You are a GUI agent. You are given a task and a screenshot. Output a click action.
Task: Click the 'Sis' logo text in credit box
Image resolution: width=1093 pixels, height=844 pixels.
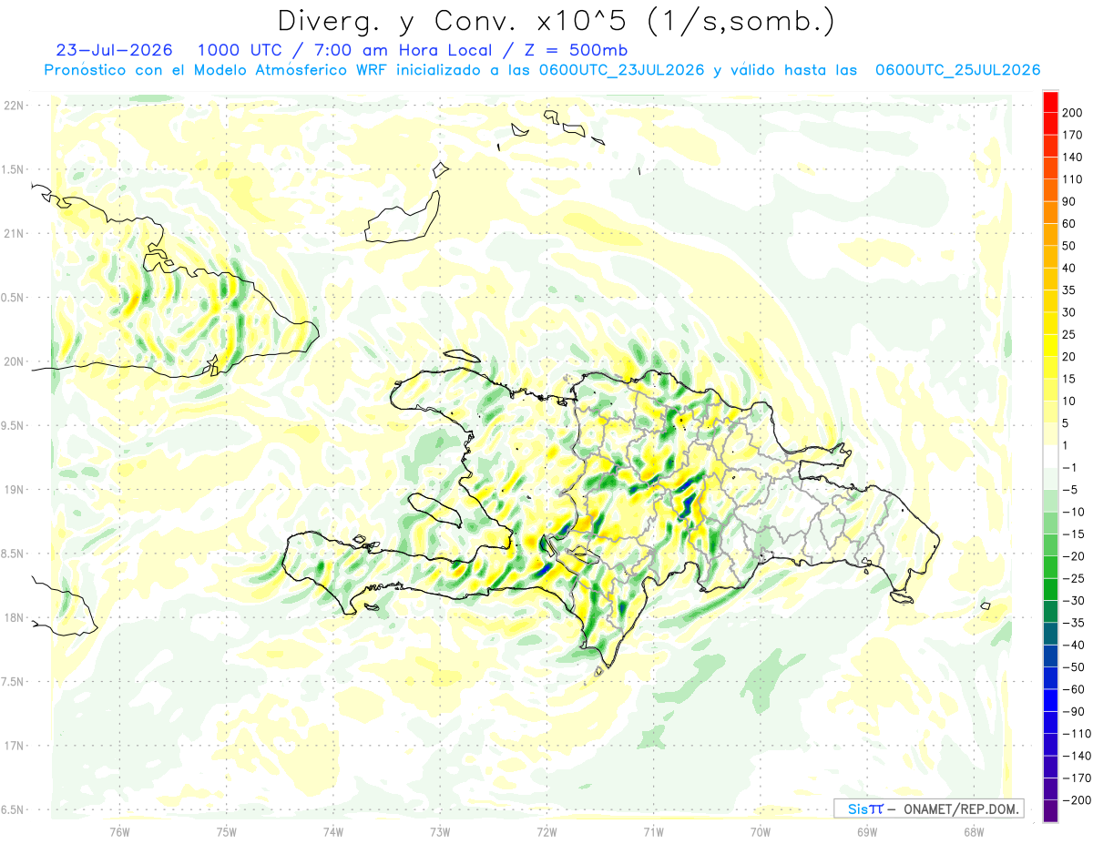click(857, 808)
